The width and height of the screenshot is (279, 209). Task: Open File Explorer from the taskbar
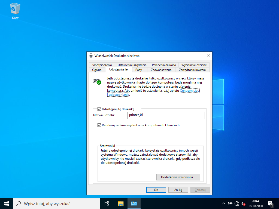pyautogui.click(x=121, y=204)
